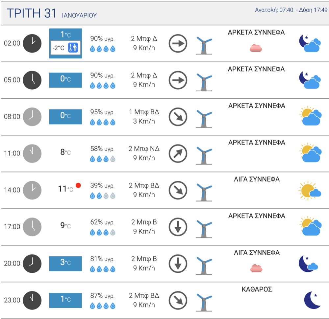Click the red dot next to 11°C

[x=78, y=185]
